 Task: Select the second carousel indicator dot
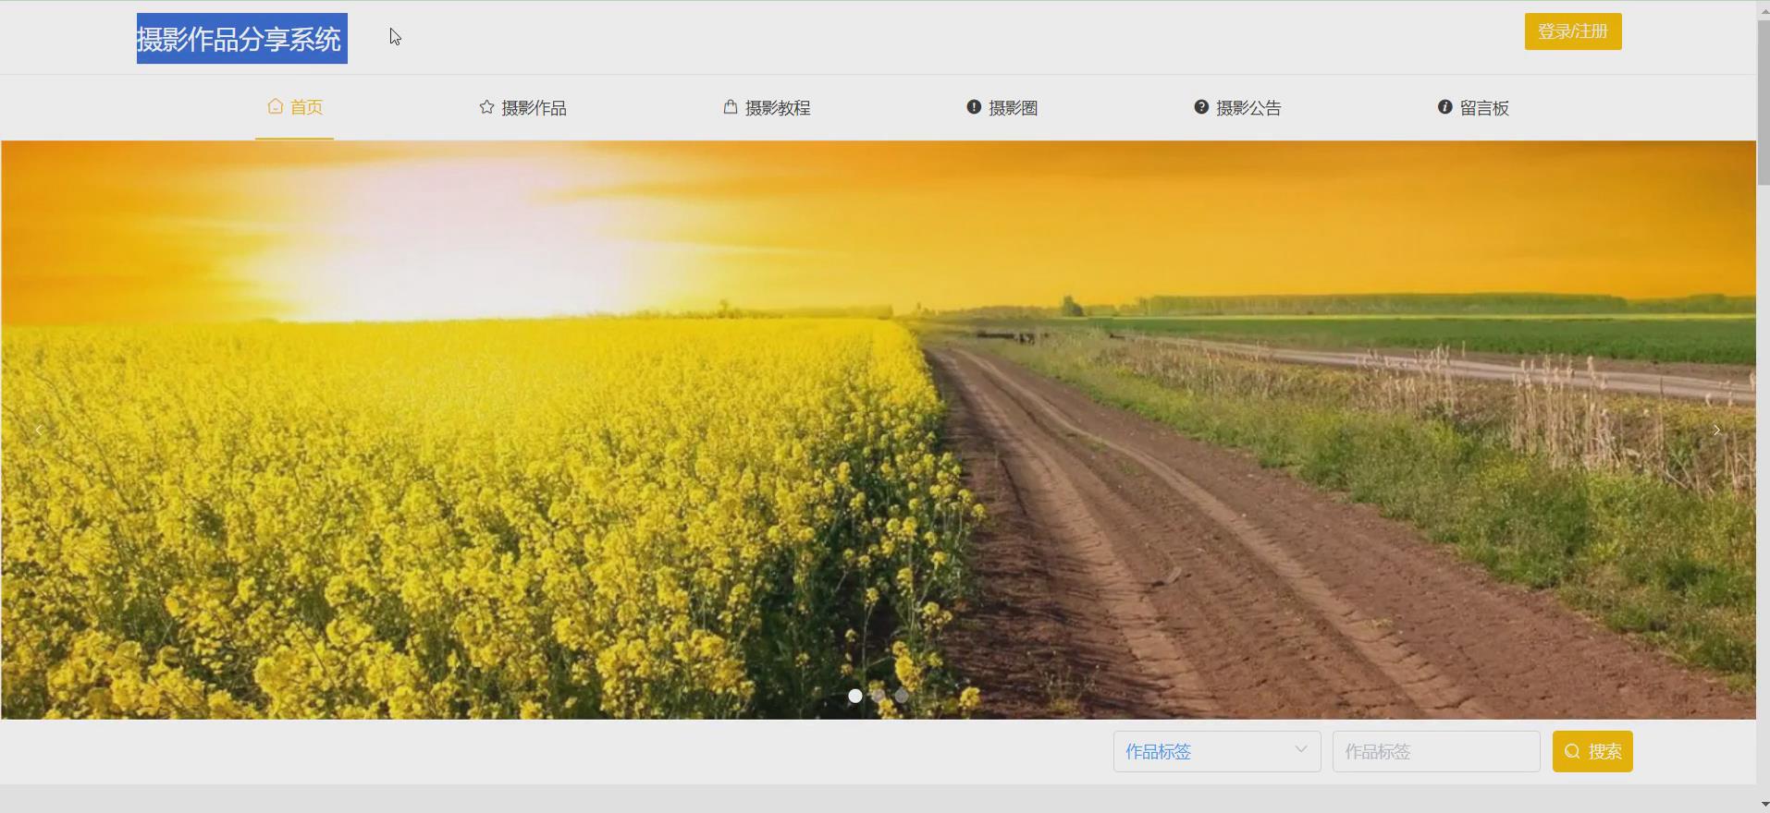[879, 696]
